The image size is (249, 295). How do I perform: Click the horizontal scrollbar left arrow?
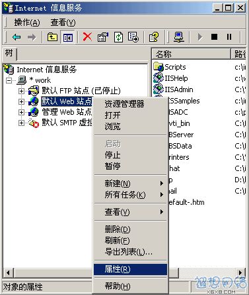tap(8, 273)
